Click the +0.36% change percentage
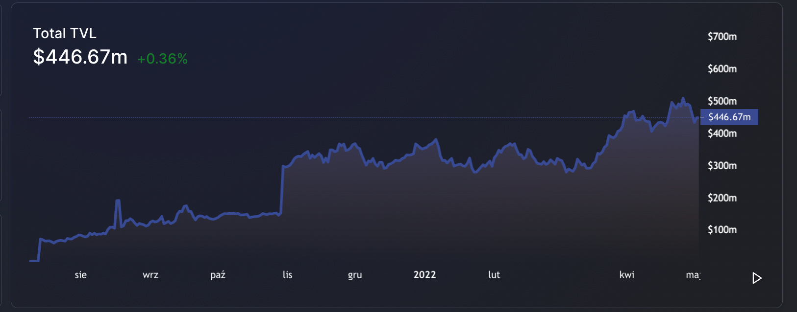The image size is (797, 312). click(x=162, y=59)
